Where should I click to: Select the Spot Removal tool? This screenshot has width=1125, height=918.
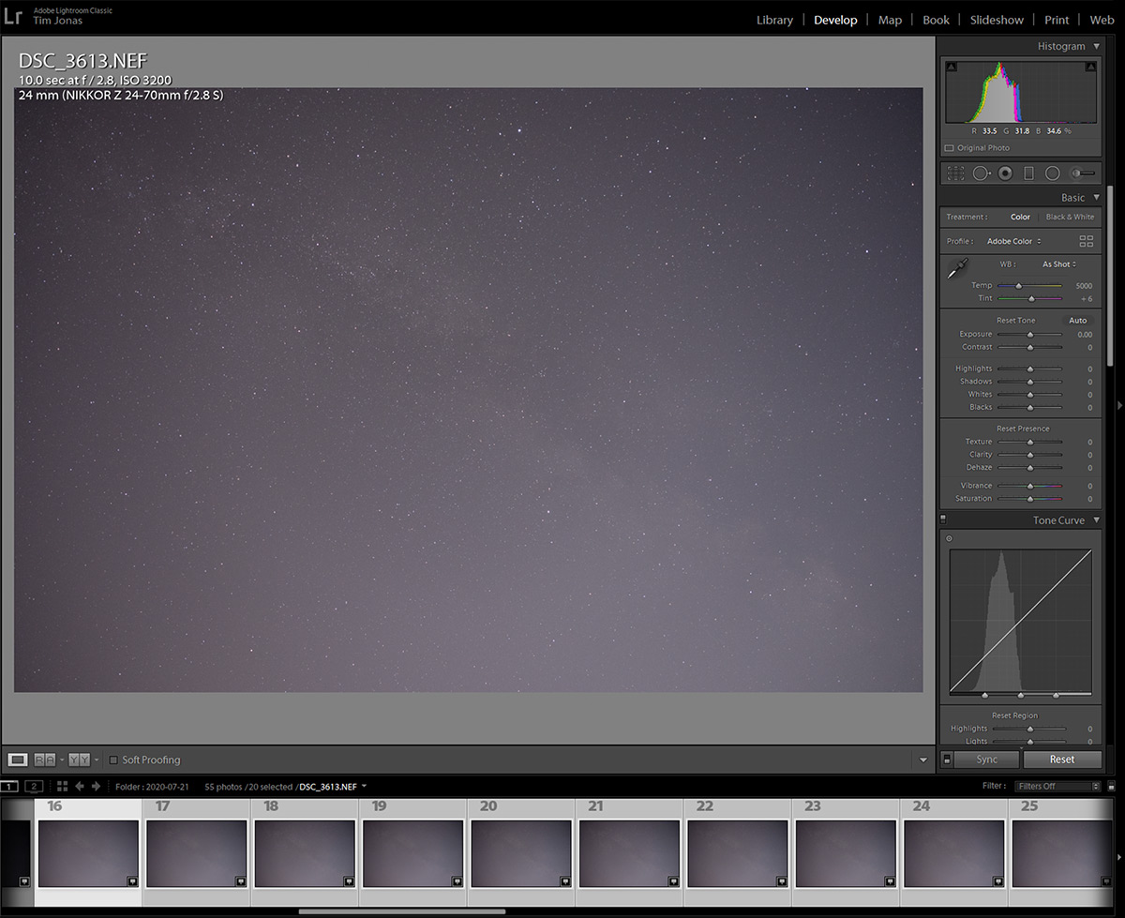pos(982,173)
